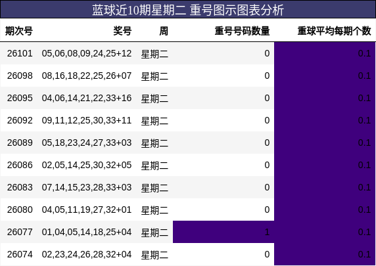Viewport: 376px width, 266px height.
Task: Click 星期二 in row 26077
Action: coord(154,233)
